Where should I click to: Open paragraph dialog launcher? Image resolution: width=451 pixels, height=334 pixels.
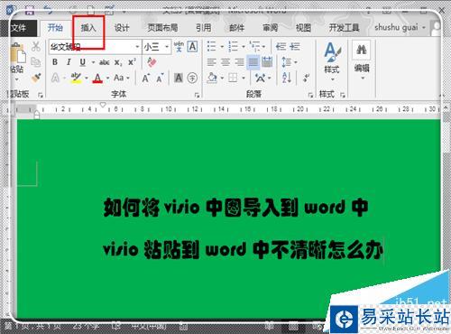click(x=310, y=95)
